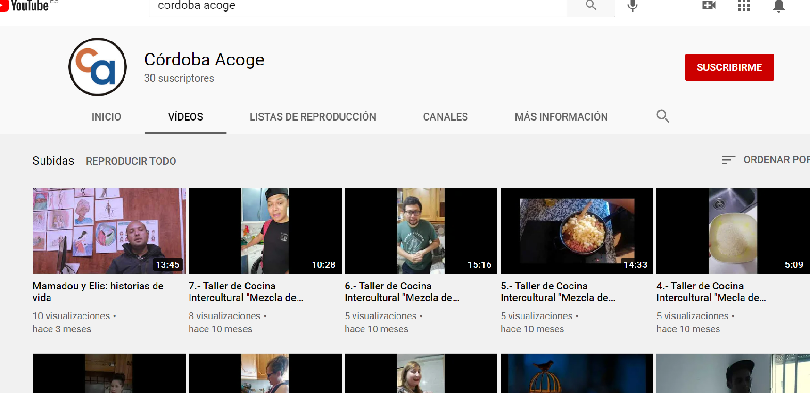The width and height of the screenshot is (810, 393).
Task: Click the Córdoba Acoge channel avatar
Action: click(x=98, y=67)
